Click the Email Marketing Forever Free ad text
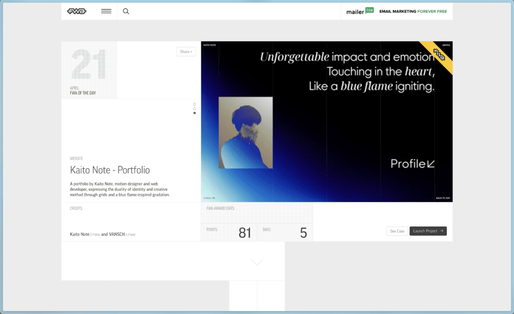 (x=413, y=11)
